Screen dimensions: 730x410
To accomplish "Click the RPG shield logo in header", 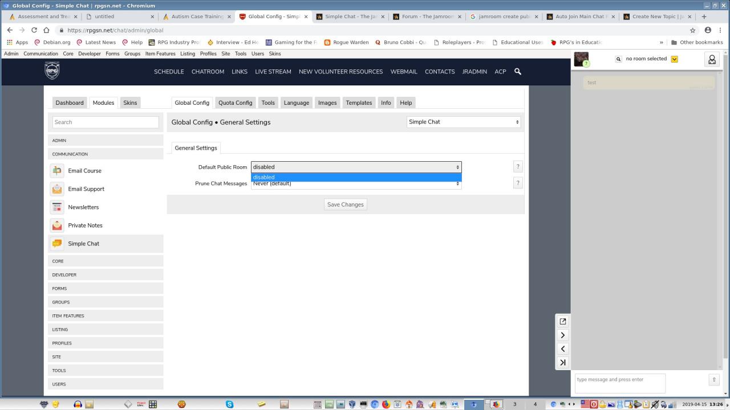I will (52, 71).
